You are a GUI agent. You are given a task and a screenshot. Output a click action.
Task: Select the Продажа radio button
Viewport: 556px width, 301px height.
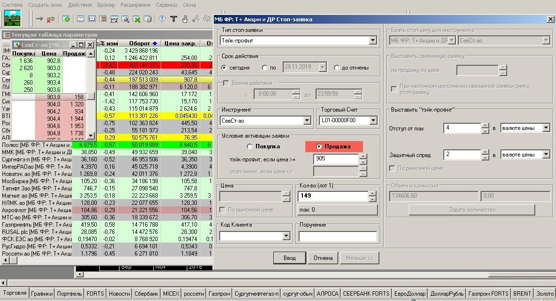tap(319, 146)
